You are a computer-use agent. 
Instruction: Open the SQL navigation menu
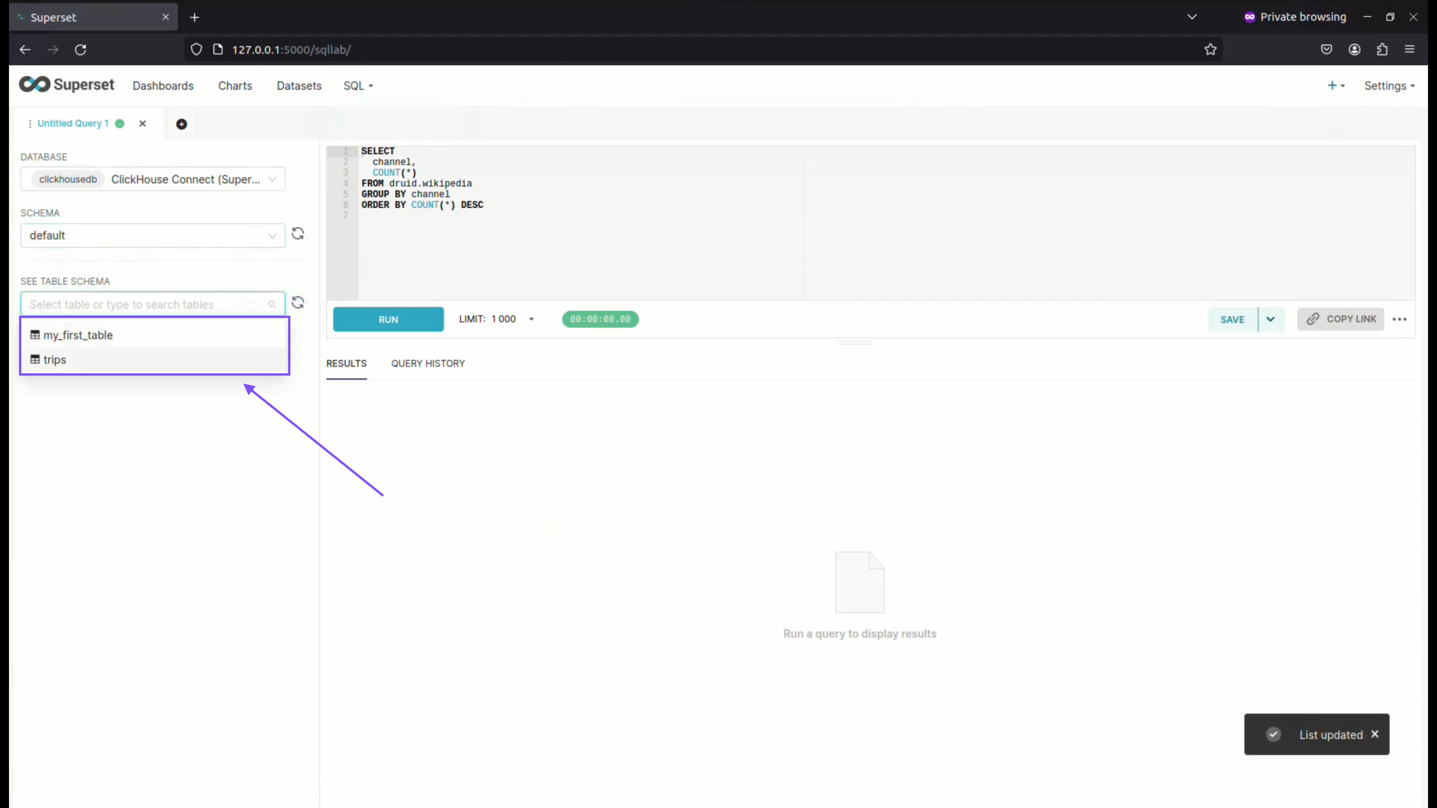(358, 85)
